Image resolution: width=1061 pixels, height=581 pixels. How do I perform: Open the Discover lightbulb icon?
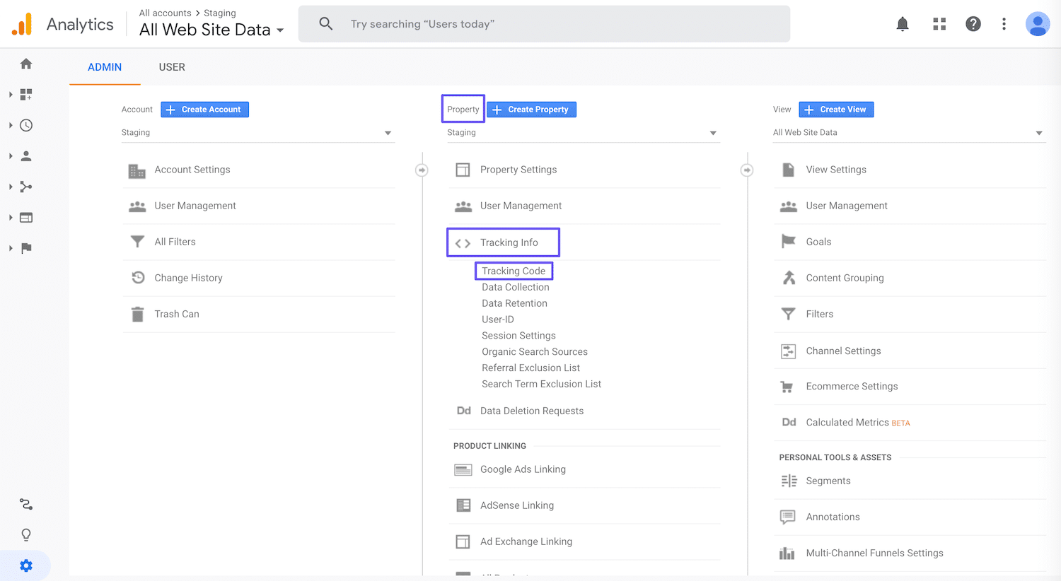coord(25,534)
